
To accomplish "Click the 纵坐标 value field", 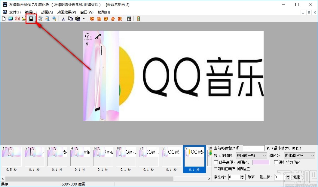I will click(x=280, y=177).
